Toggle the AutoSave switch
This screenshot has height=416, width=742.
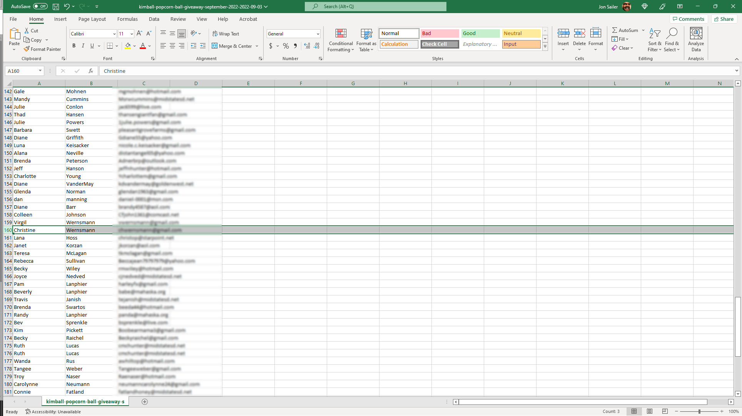[x=40, y=7]
